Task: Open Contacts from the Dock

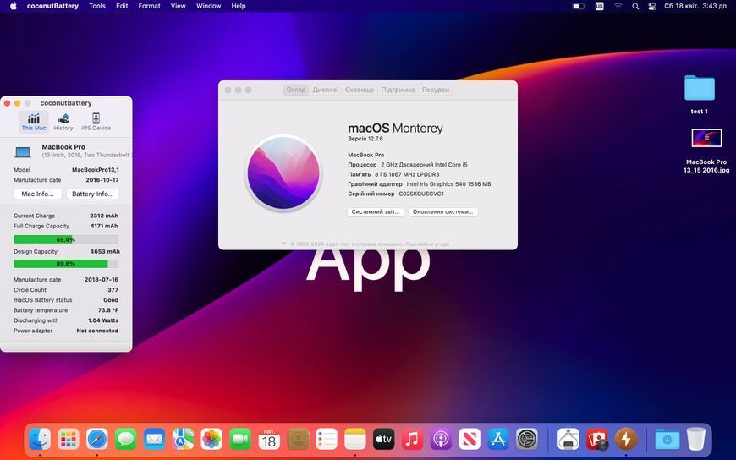Action: pyautogui.click(x=298, y=440)
